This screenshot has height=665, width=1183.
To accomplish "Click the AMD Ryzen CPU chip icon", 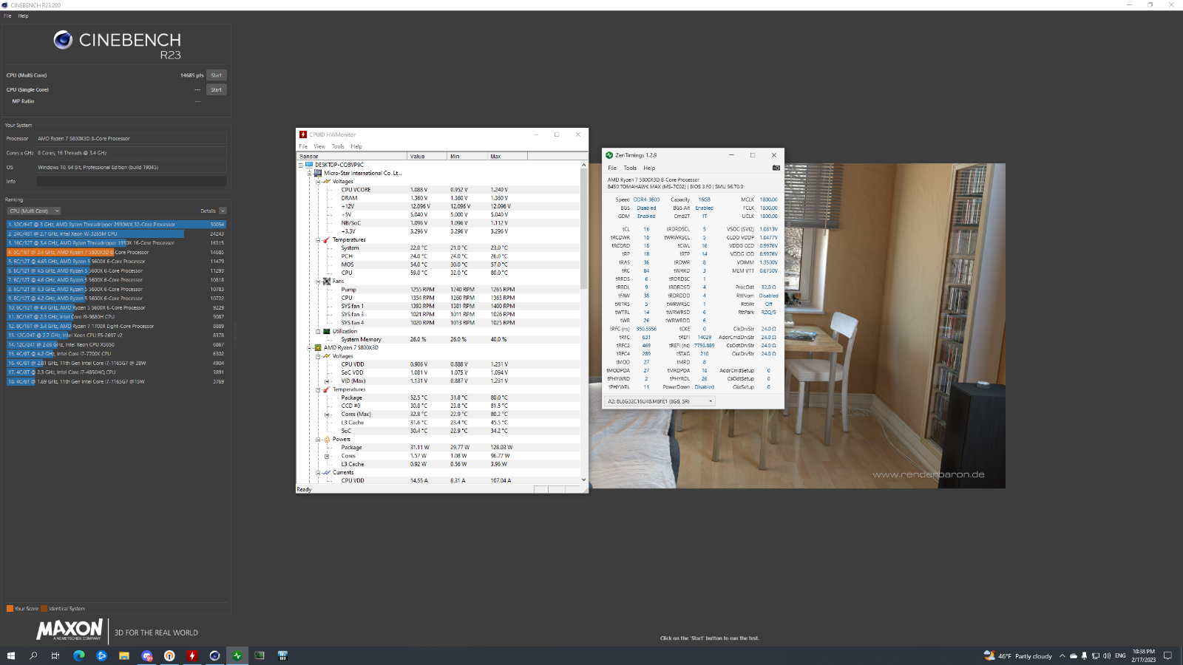I will coord(318,347).
